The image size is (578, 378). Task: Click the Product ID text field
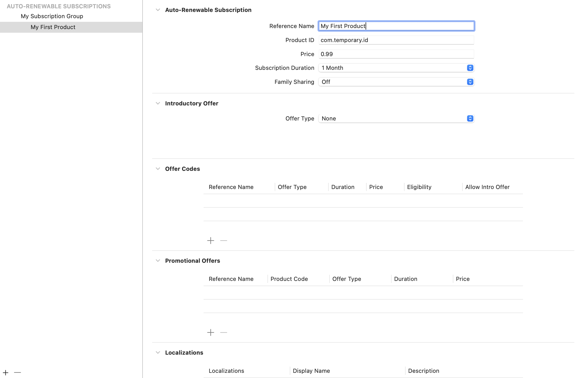(396, 40)
